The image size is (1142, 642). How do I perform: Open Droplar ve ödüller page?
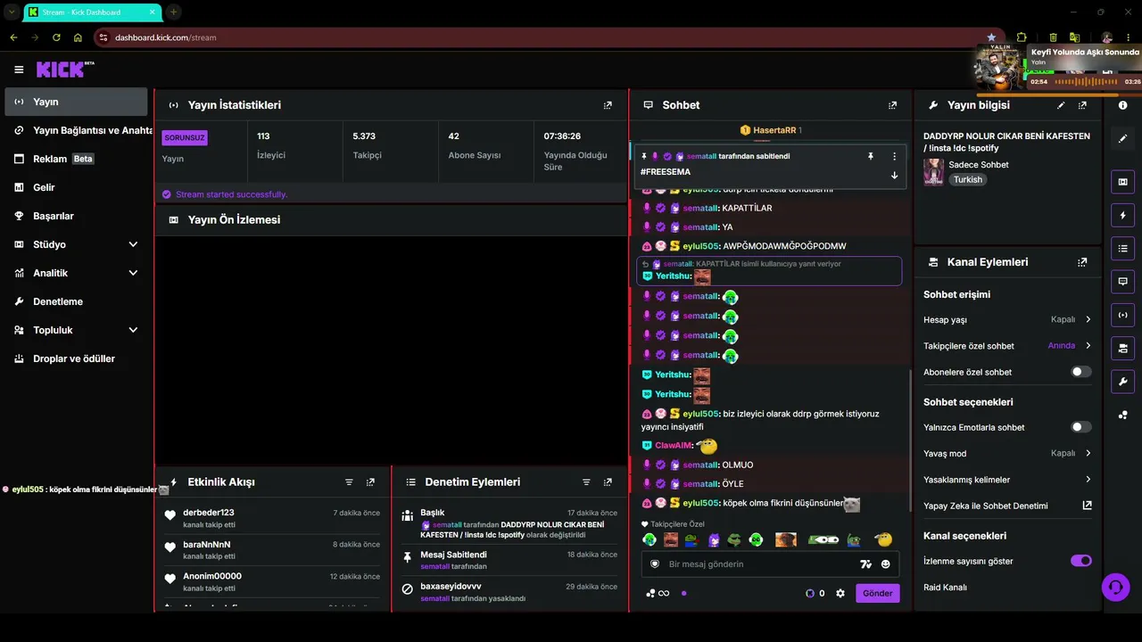(76, 358)
